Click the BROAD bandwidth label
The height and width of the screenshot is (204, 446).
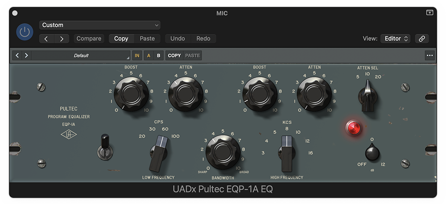[x=244, y=172]
